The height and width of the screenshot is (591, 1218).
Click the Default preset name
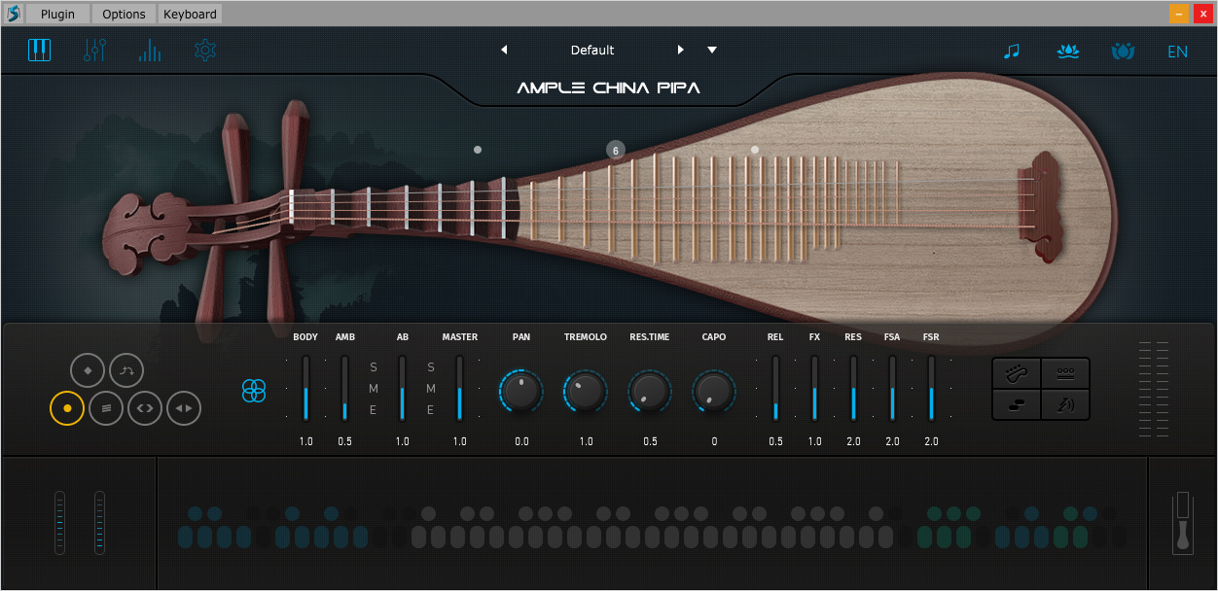point(592,50)
